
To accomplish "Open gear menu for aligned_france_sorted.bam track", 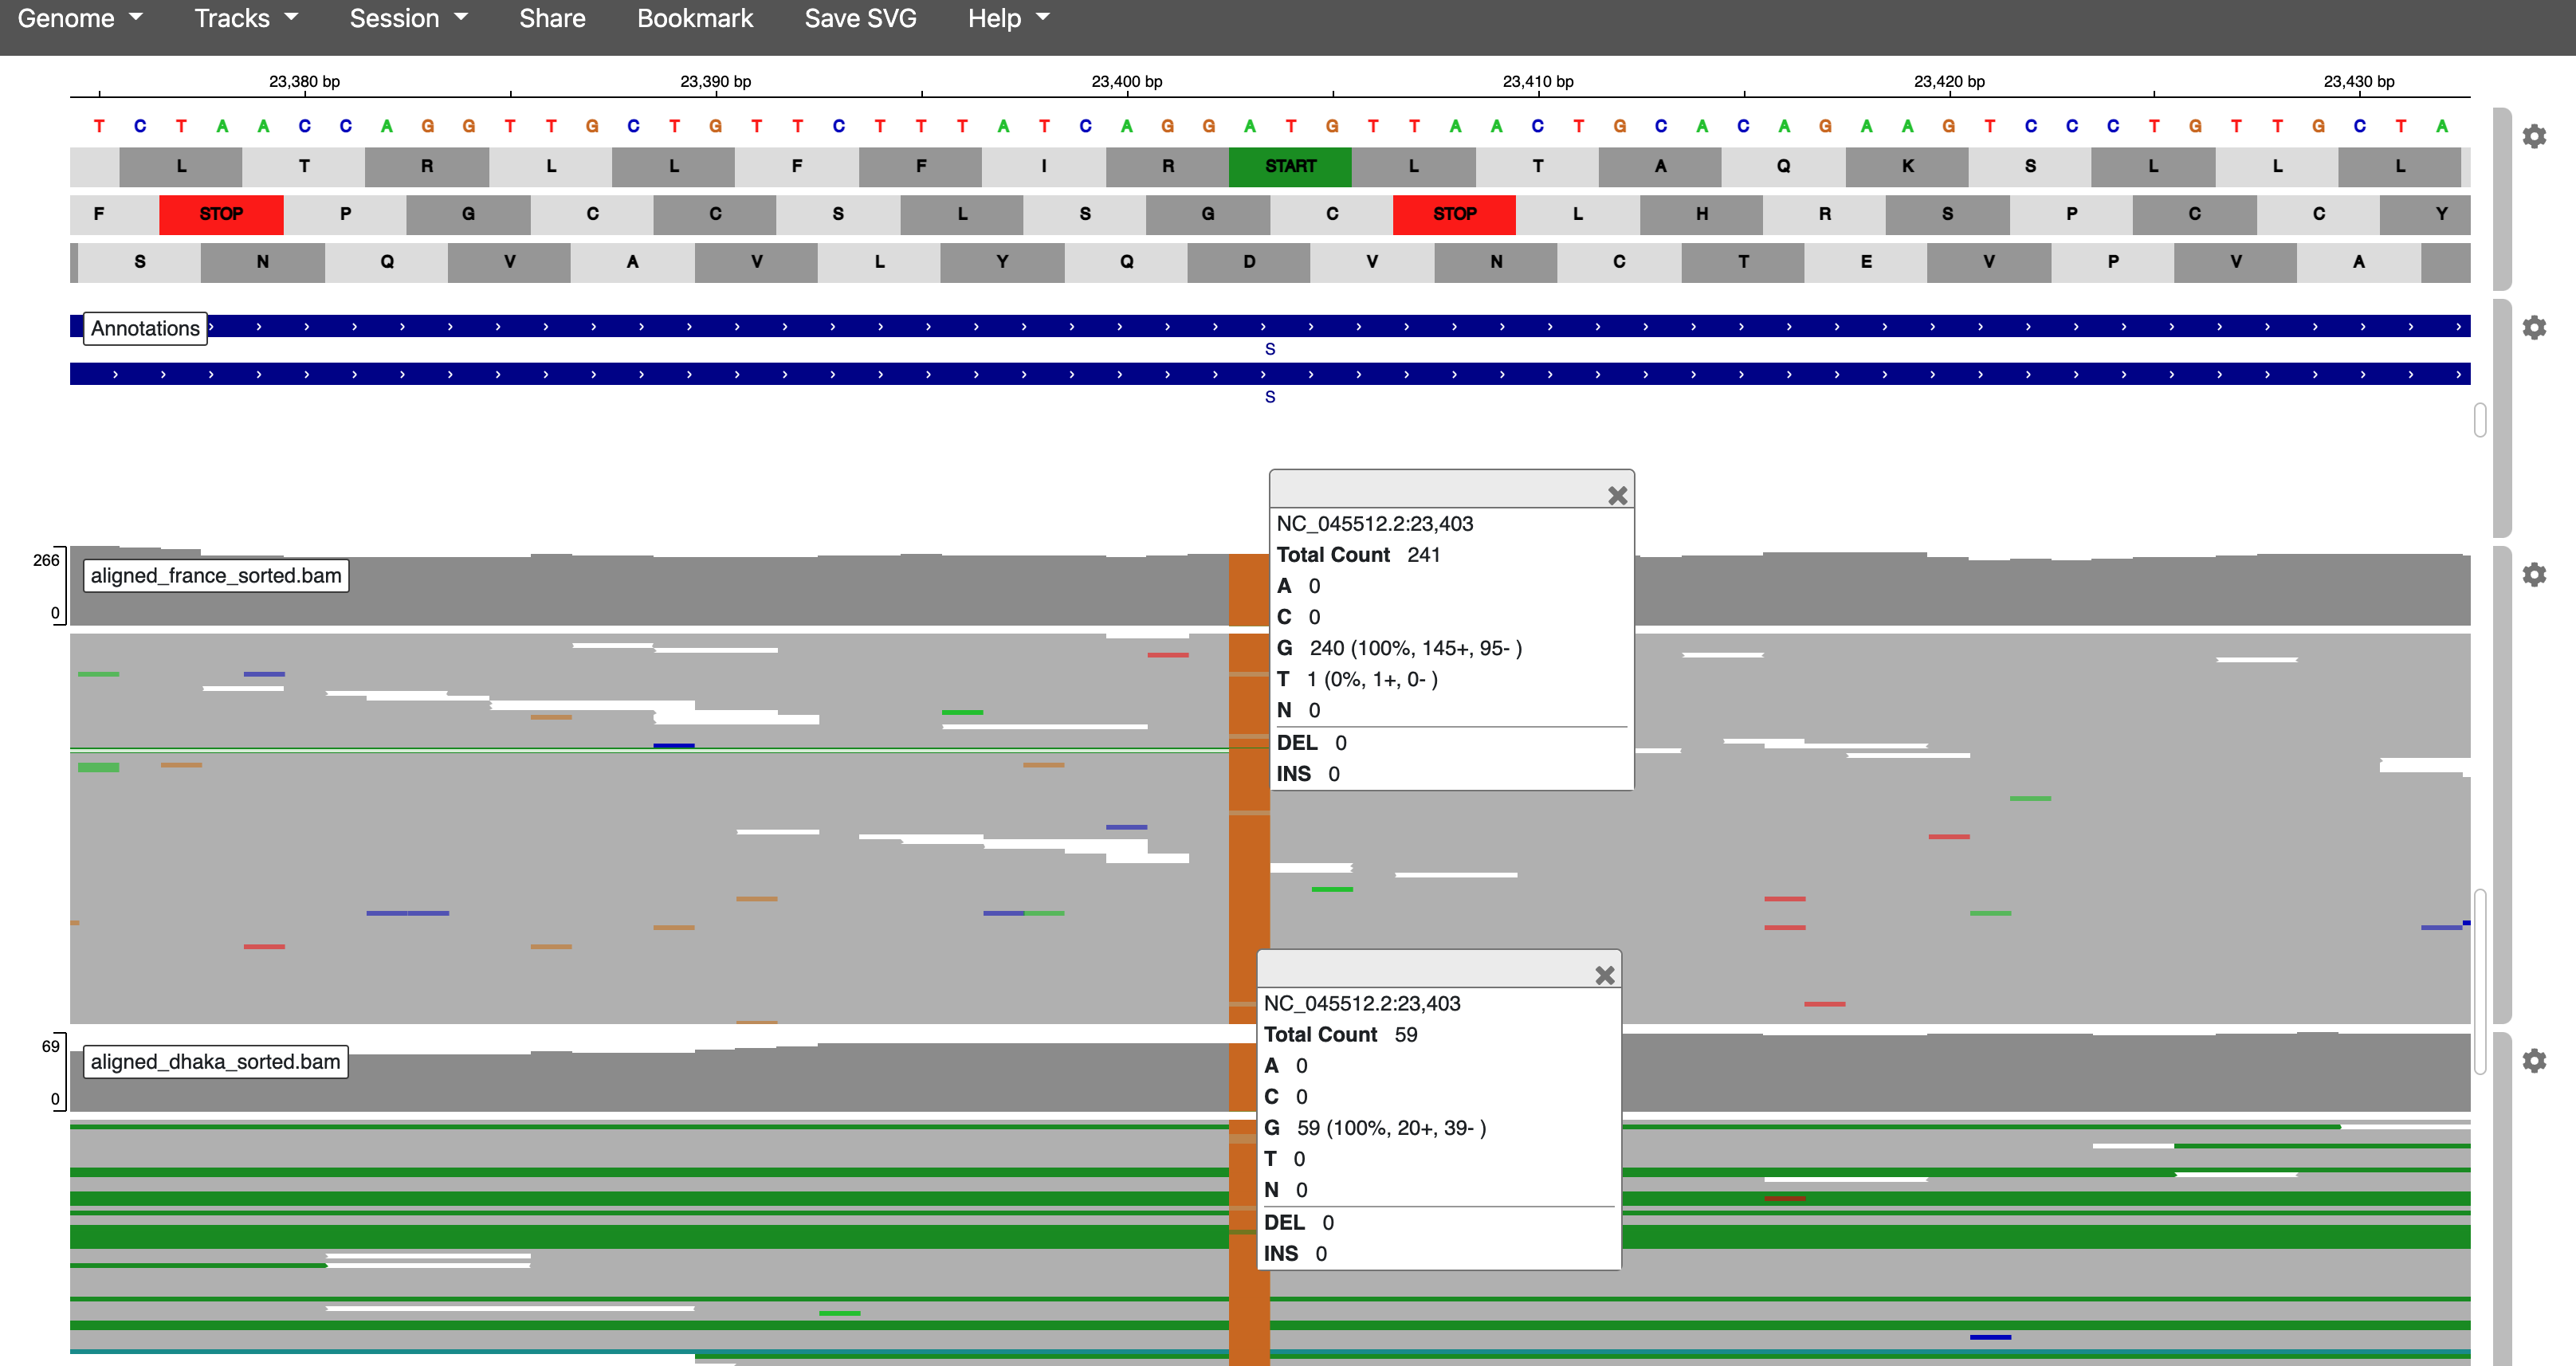I will point(2534,574).
